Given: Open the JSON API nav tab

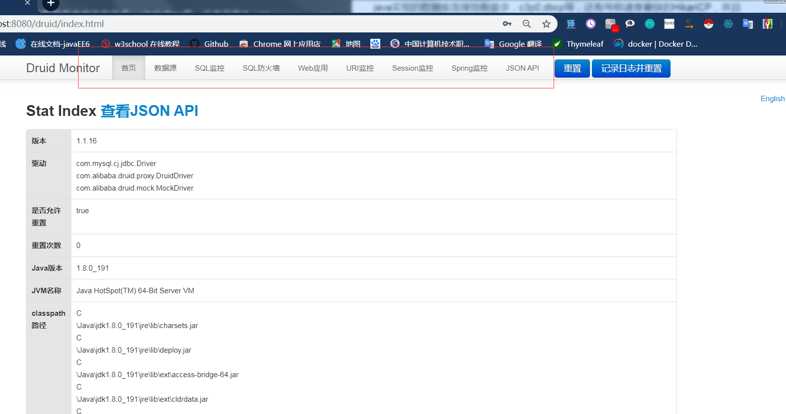Looking at the screenshot, I should (x=523, y=68).
